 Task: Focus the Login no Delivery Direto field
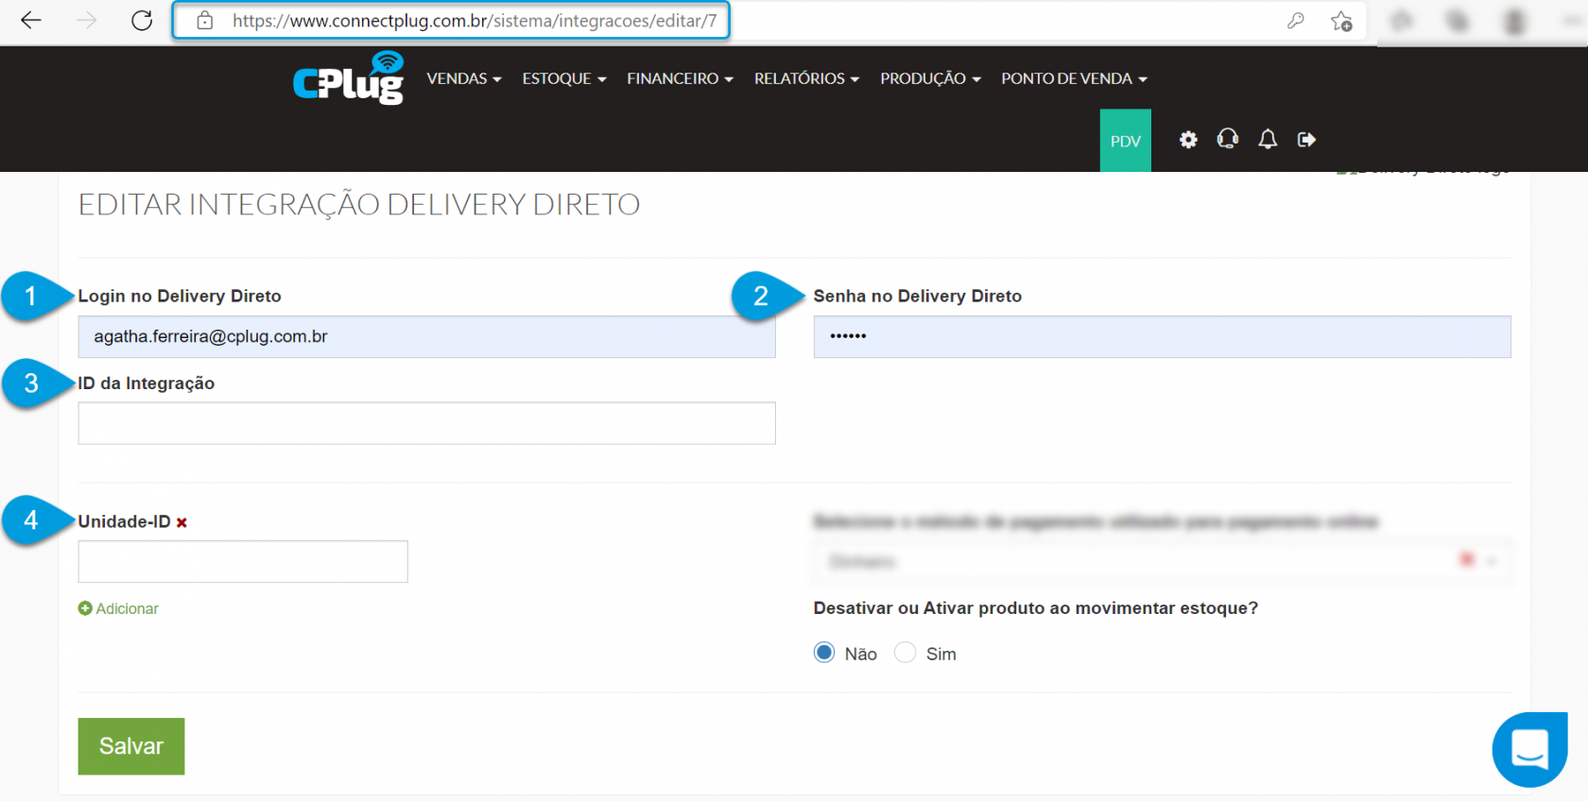click(x=427, y=336)
